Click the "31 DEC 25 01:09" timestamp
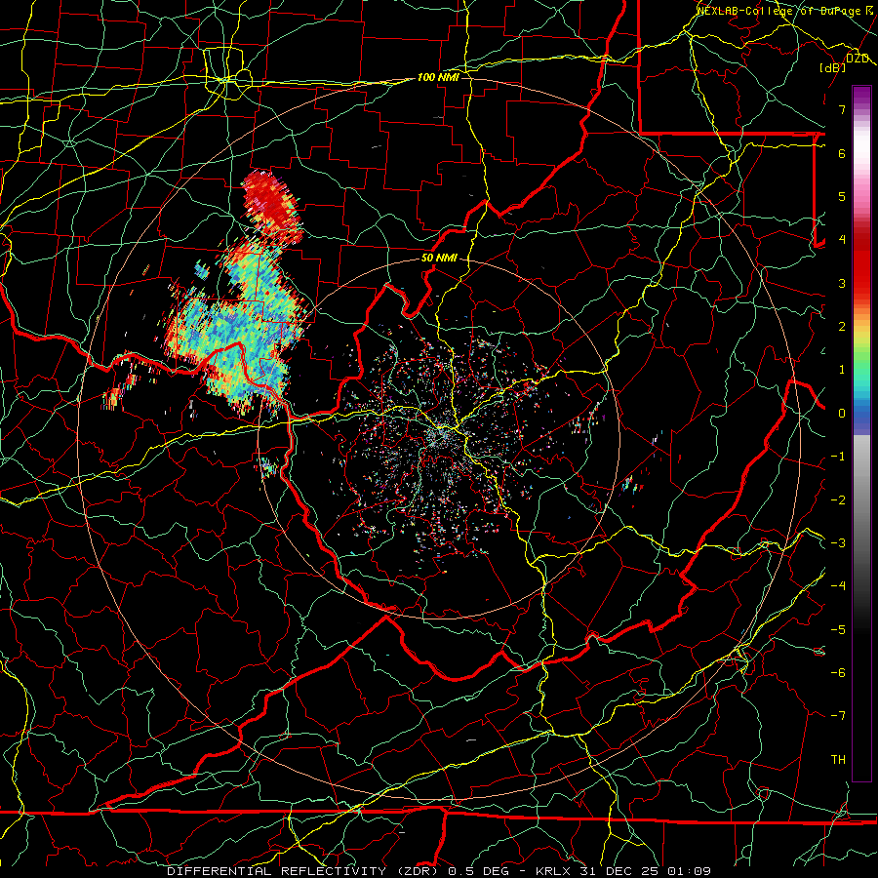 [x=645, y=871]
